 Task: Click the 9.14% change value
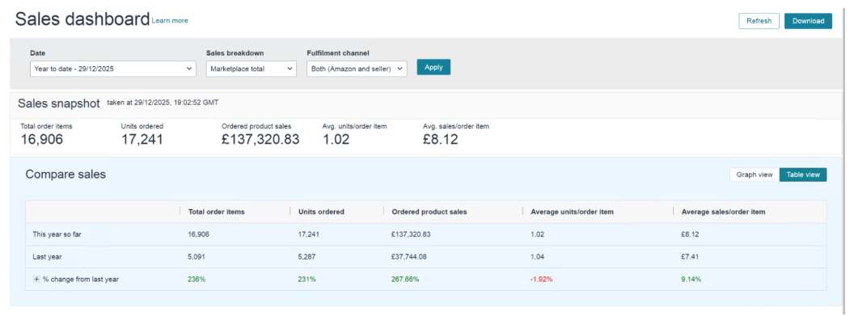pos(691,279)
